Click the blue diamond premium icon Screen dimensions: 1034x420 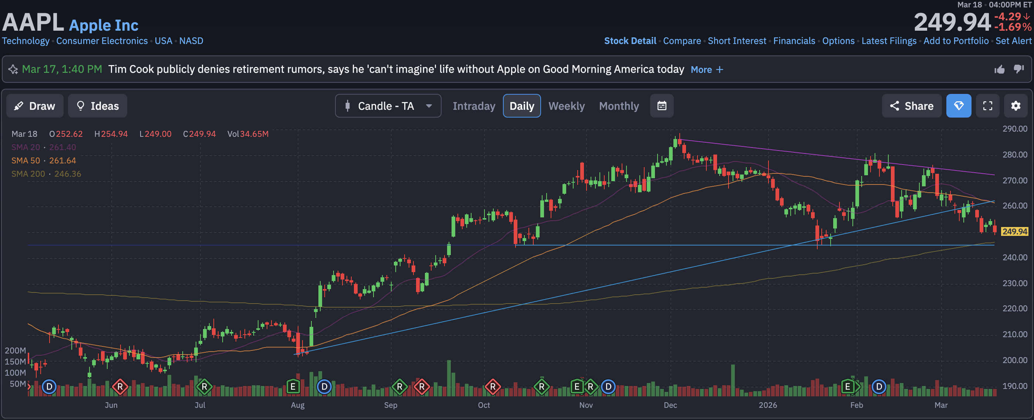[x=959, y=106]
